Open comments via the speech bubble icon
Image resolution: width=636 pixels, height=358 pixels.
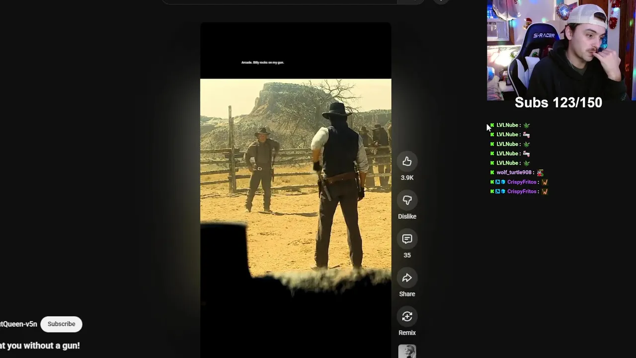[407, 239]
